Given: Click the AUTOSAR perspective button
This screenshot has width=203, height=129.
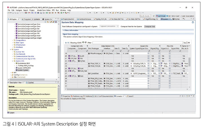Looking at the screenshot, I should [161, 16].
